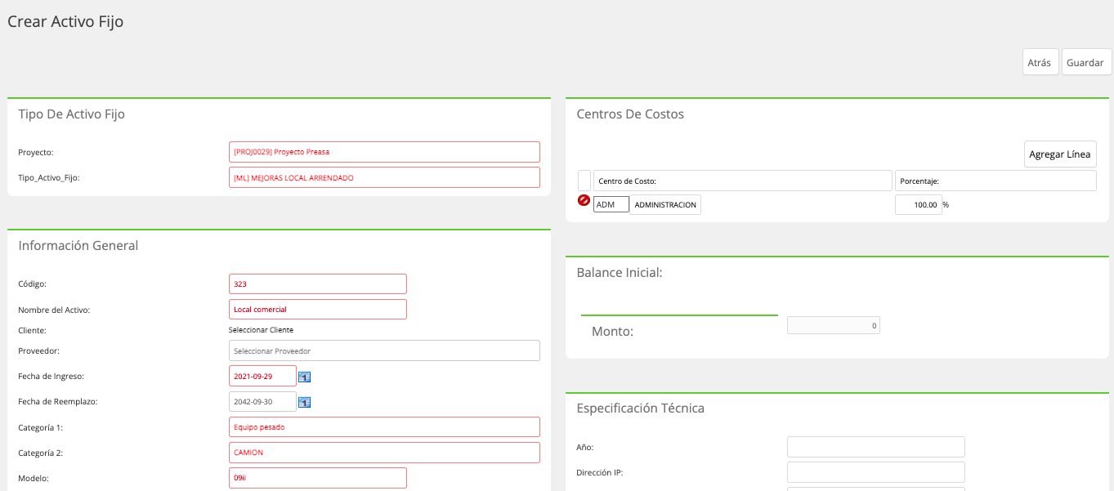The height and width of the screenshot is (491, 1114).
Task: Select the Fecha de Ingreso date field
Action: [x=262, y=376]
